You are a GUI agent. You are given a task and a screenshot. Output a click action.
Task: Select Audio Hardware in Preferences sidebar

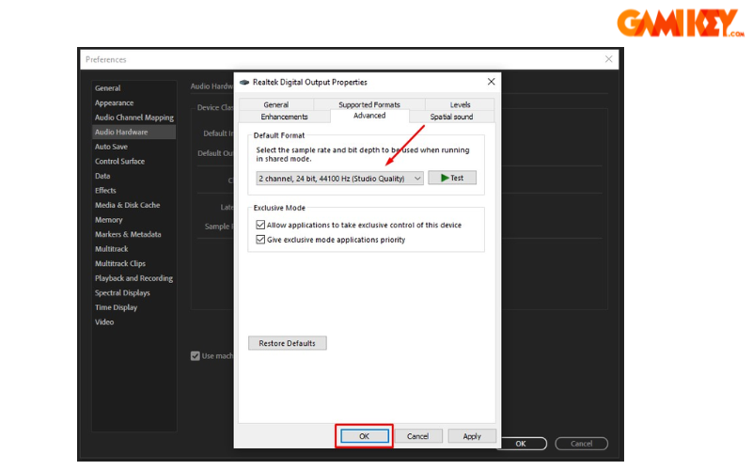133,132
